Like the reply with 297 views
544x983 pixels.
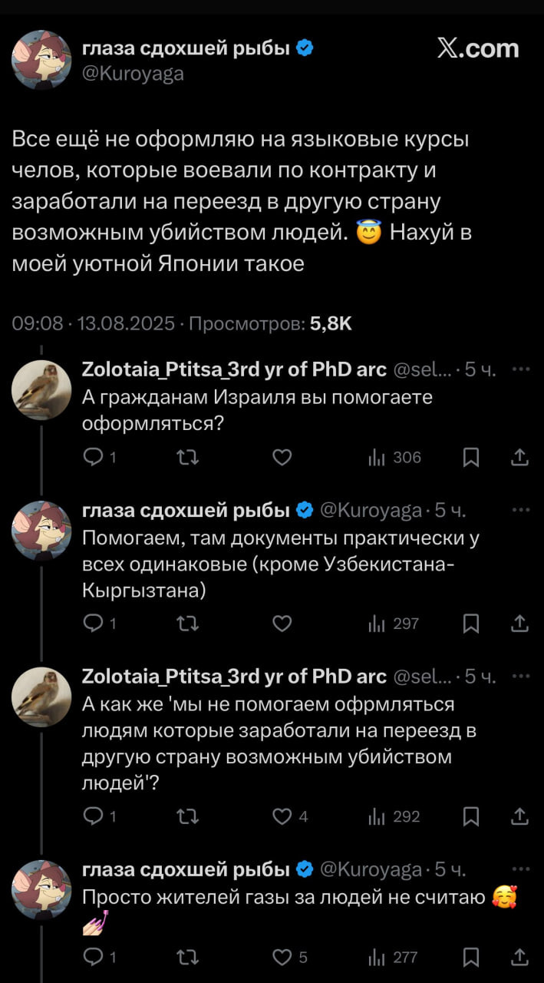282,624
